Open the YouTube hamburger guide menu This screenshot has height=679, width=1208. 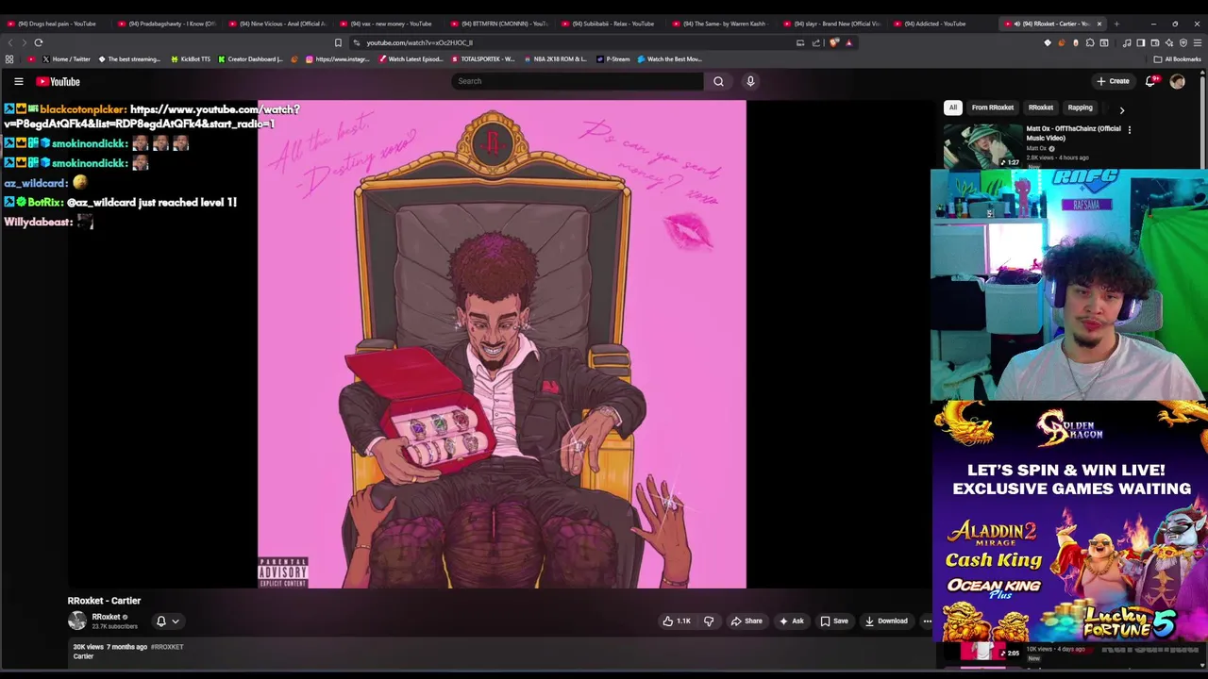pyautogui.click(x=18, y=81)
